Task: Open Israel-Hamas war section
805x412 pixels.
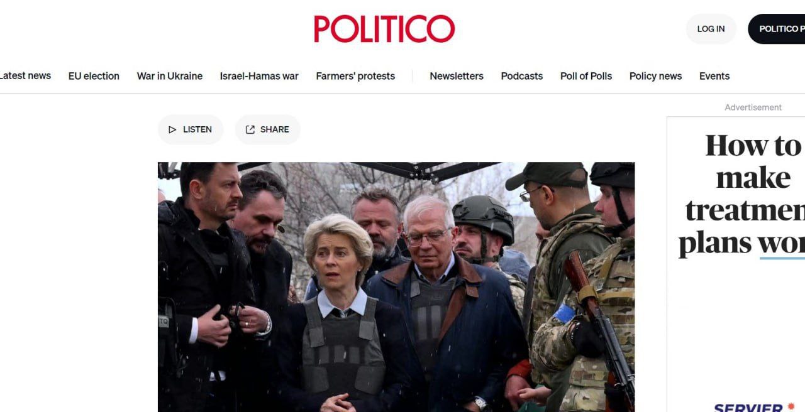Action: [x=259, y=76]
